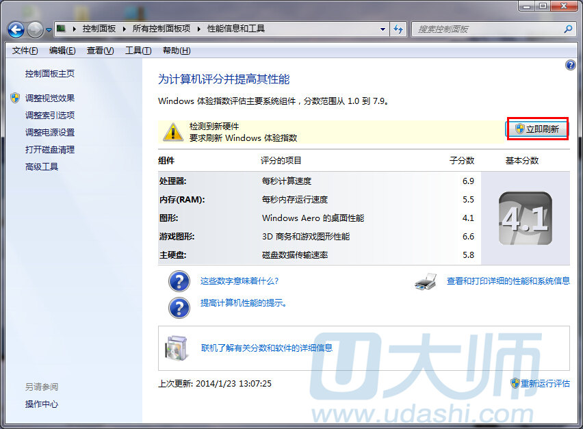Click question icon beside '提高计算机性能的提示'
This screenshot has width=583, height=429.
(x=179, y=305)
